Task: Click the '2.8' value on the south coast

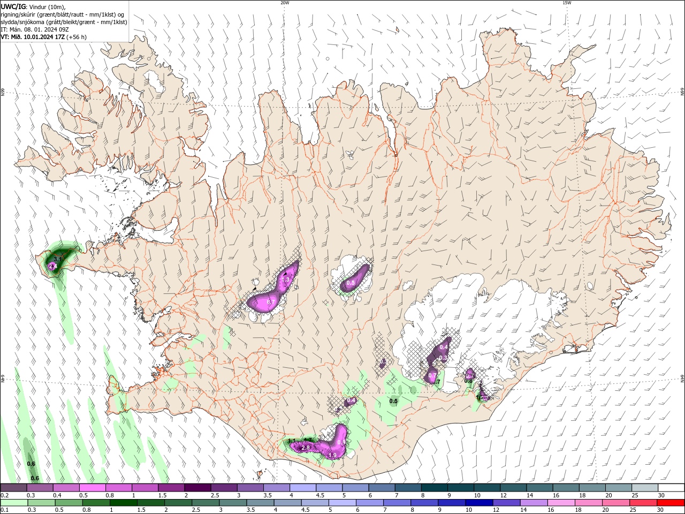Action: tap(306, 447)
